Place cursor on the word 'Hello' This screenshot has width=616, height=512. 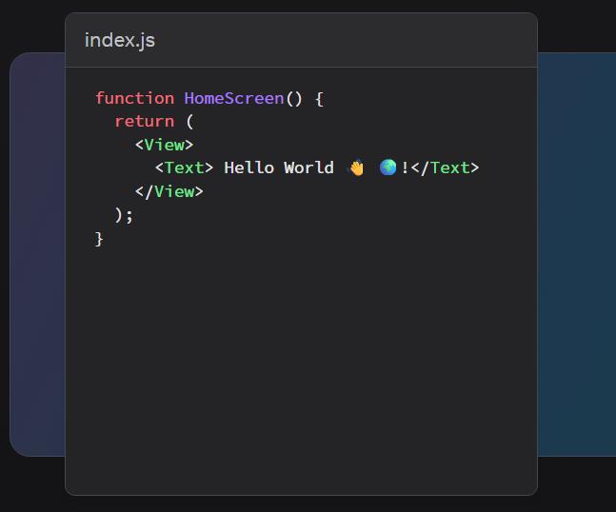(x=248, y=167)
